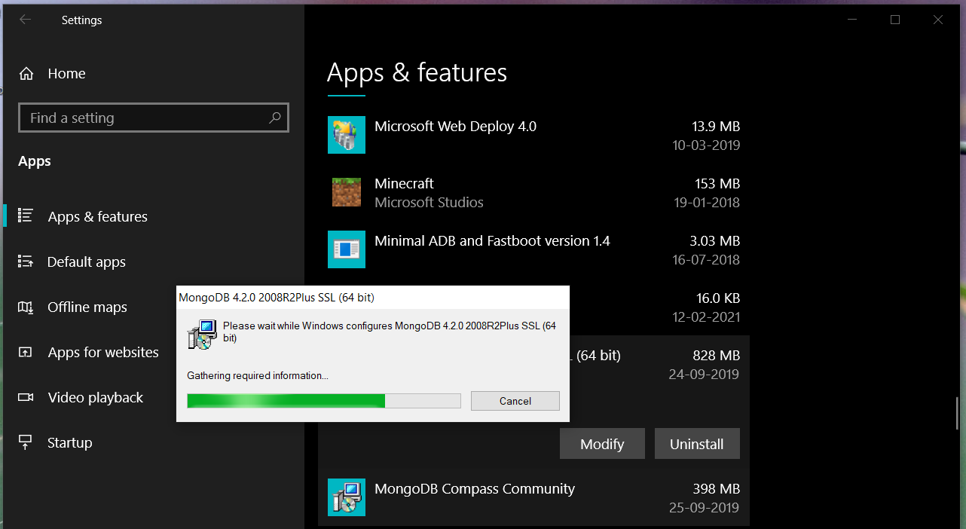Click the Microsoft Studios publisher text

pos(429,203)
